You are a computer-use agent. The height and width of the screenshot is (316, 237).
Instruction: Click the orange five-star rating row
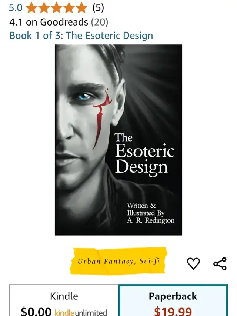(x=56, y=8)
